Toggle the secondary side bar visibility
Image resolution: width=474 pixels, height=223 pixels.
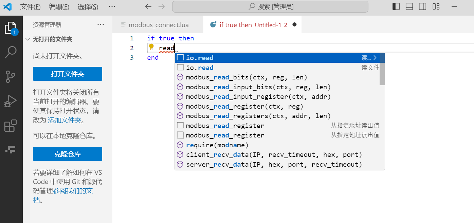[422, 7]
